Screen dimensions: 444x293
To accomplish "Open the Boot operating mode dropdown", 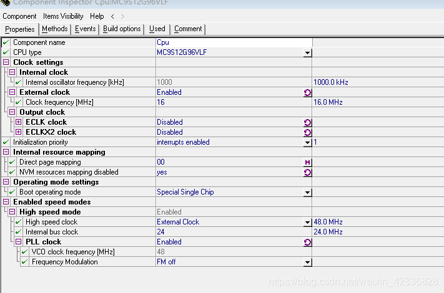I will [307, 192].
